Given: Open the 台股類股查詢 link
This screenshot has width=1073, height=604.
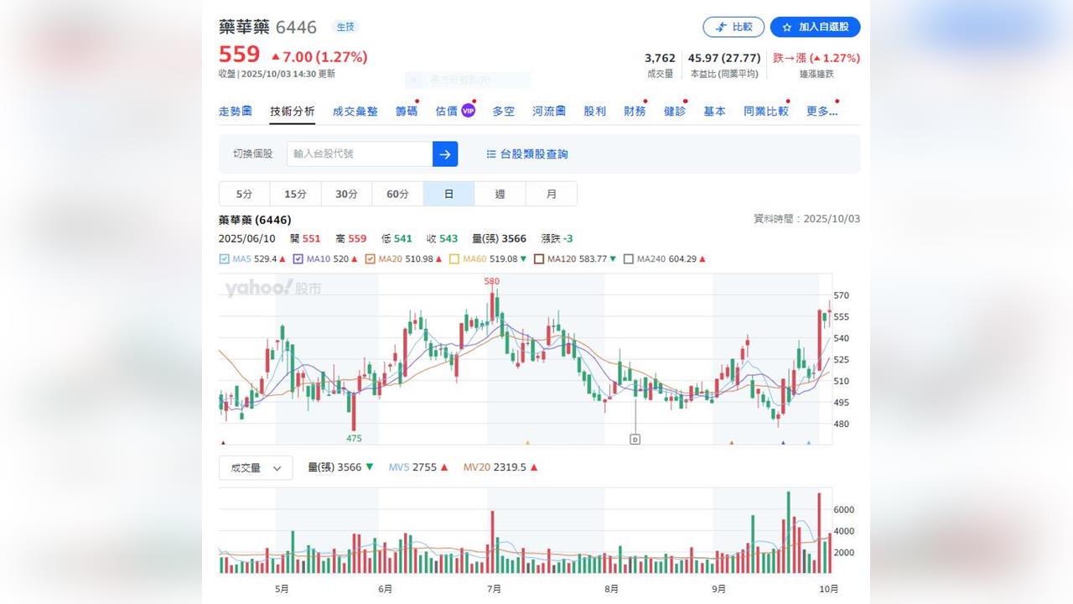Looking at the screenshot, I should click(534, 154).
